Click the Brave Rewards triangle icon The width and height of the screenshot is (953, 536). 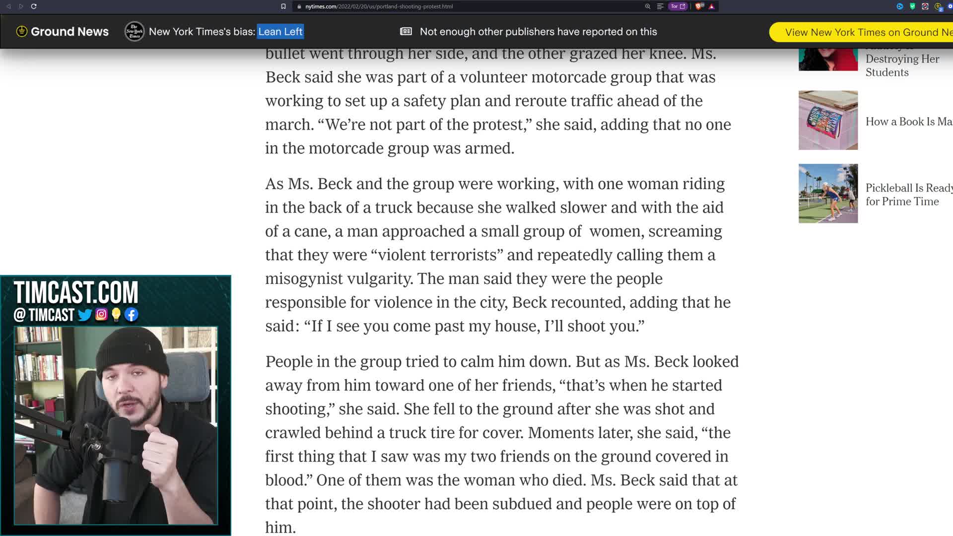pyautogui.click(x=712, y=6)
